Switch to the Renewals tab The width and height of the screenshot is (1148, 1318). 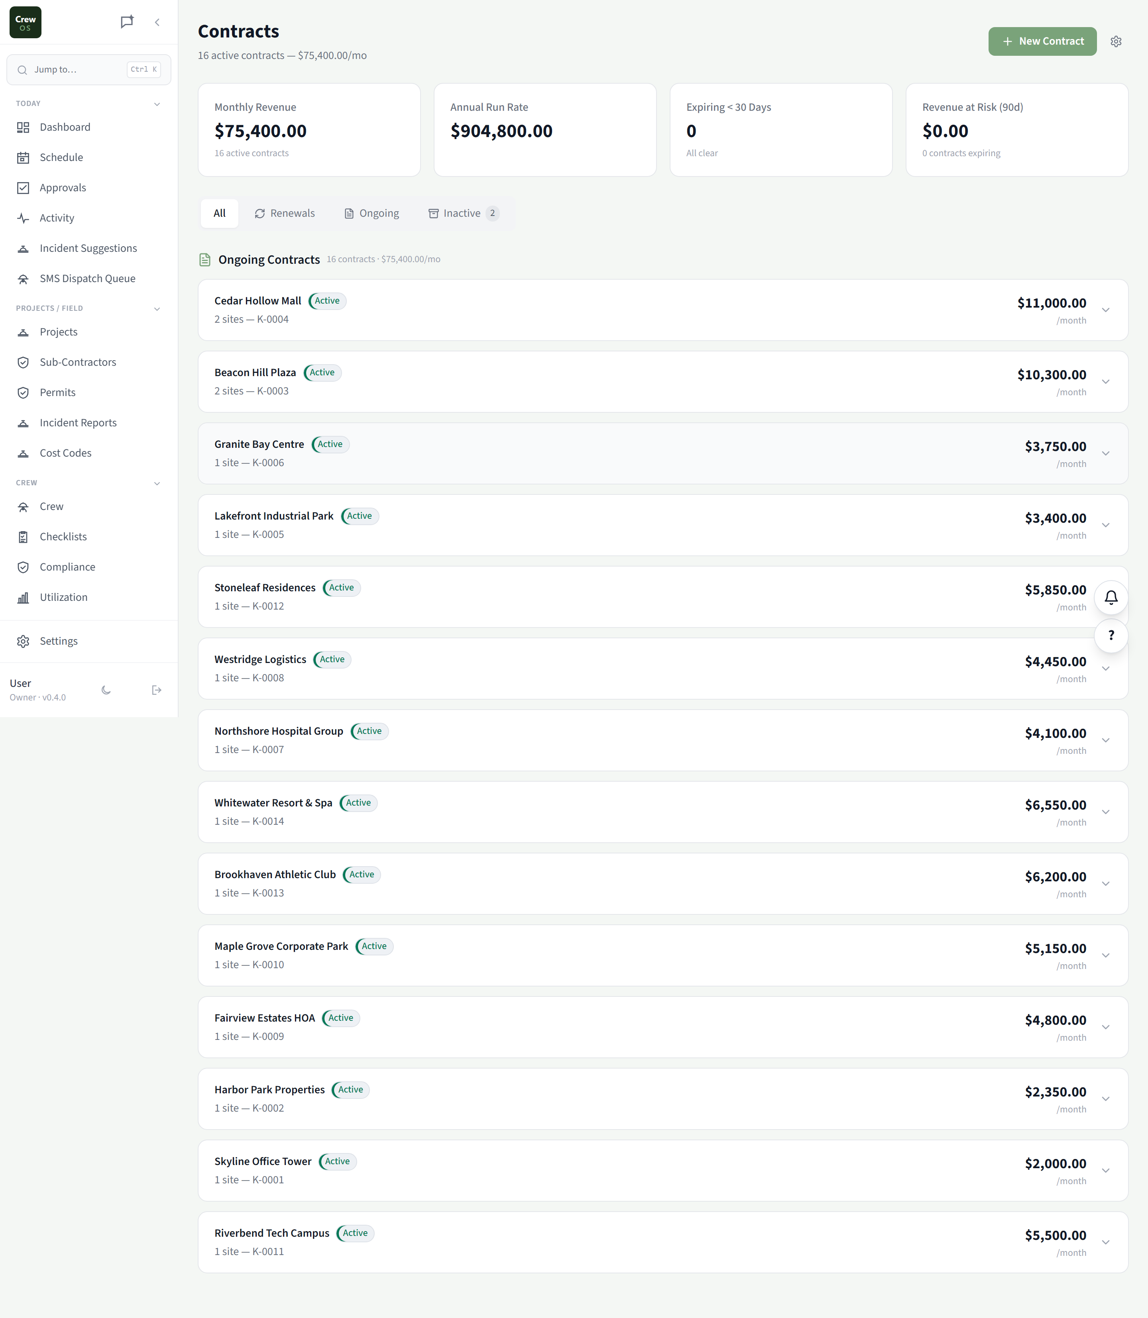tap(285, 213)
